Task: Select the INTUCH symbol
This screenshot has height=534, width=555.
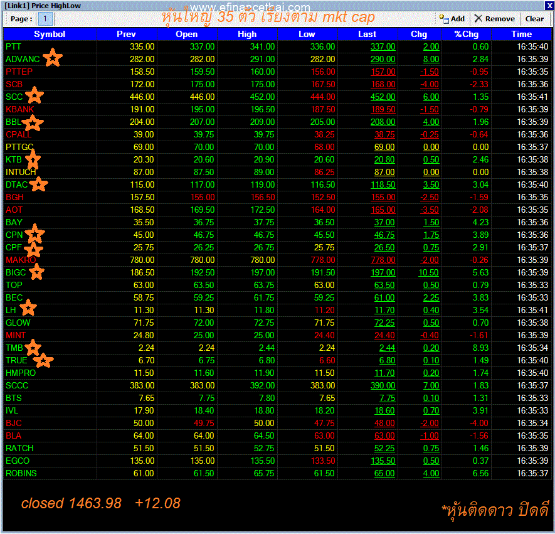Action: (x=21, y=173)
